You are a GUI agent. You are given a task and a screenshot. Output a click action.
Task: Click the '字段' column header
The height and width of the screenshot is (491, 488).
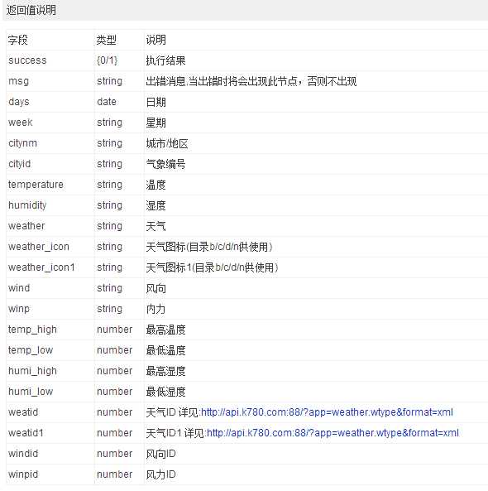pyautogui.click(x=18, y=40)
